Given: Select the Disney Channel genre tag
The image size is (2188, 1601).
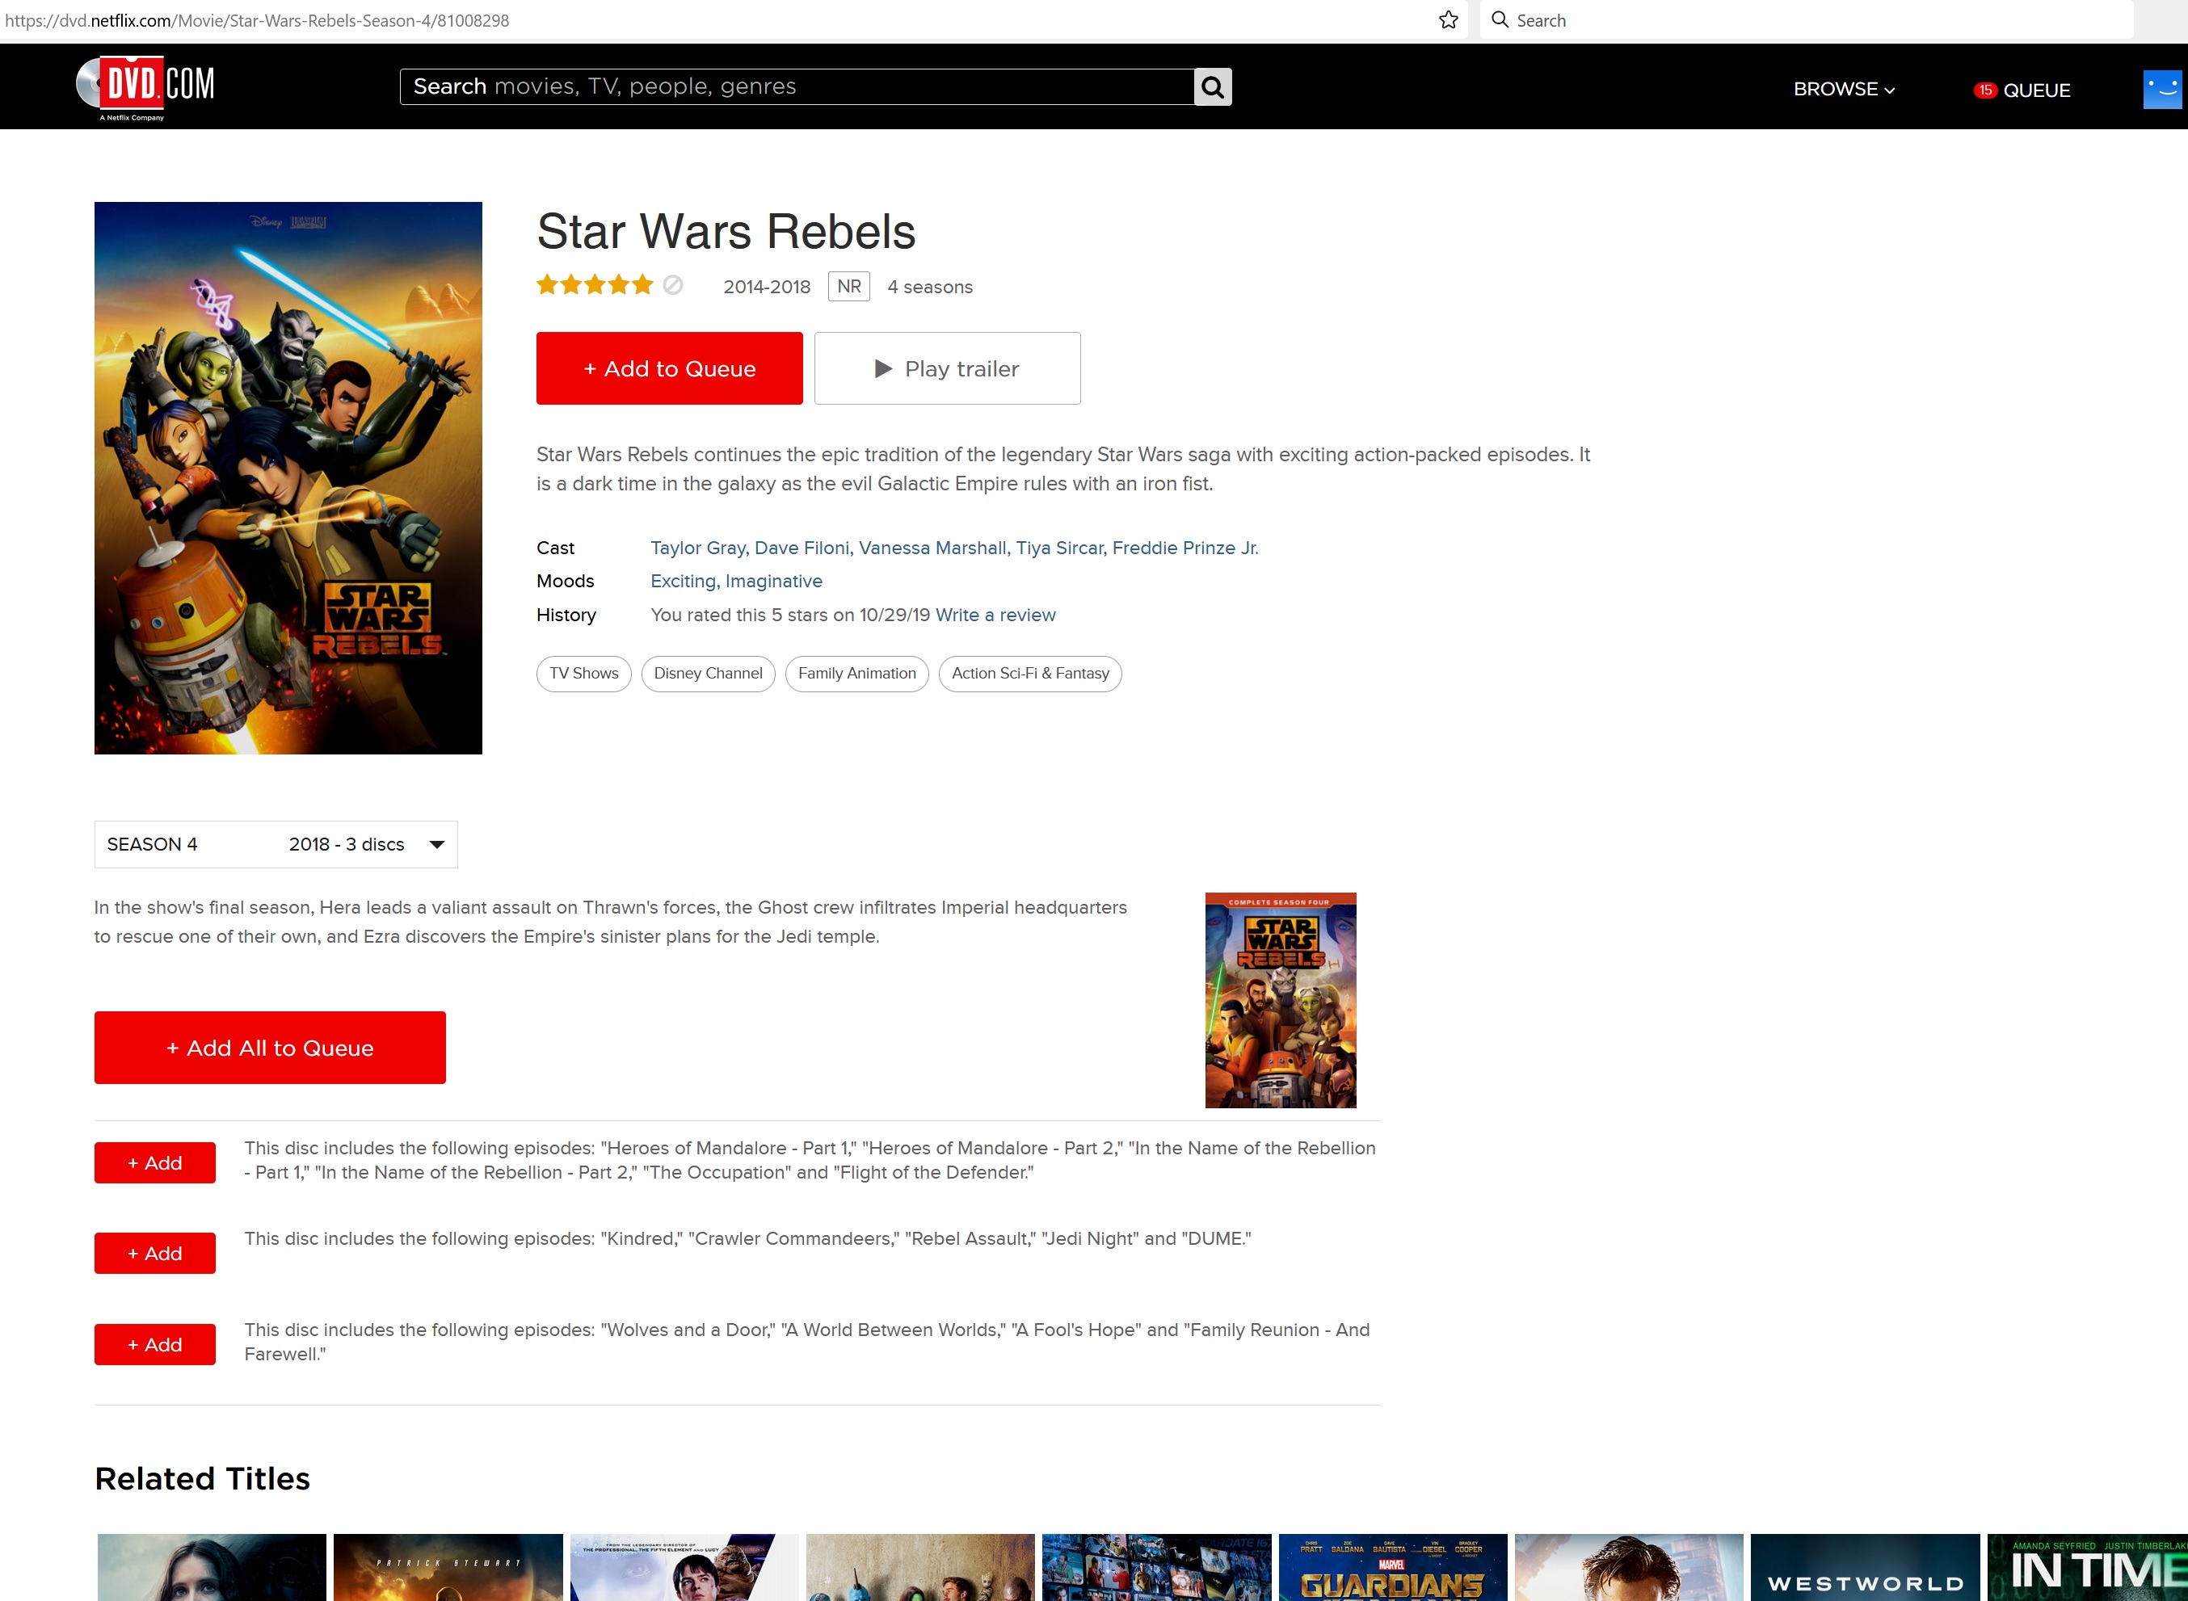Looking at the screenshot, I should 708,674.
